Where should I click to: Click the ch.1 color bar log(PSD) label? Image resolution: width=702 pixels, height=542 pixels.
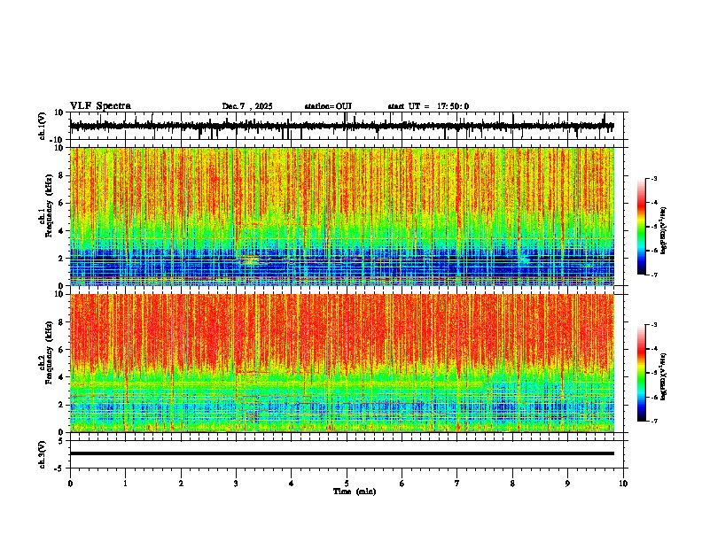[x=664, y=230]
